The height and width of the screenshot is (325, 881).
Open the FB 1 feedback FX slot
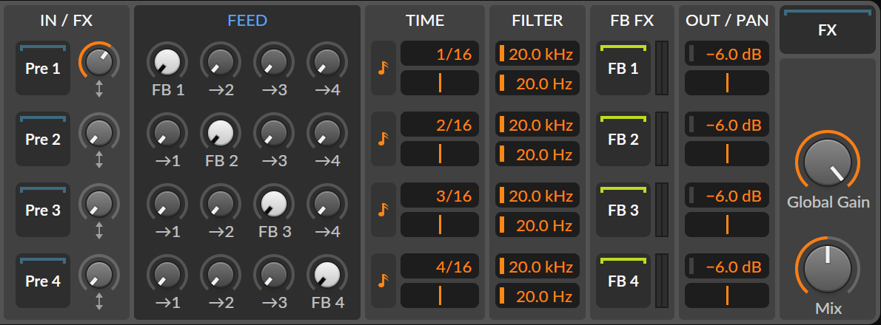coord(623,68)
